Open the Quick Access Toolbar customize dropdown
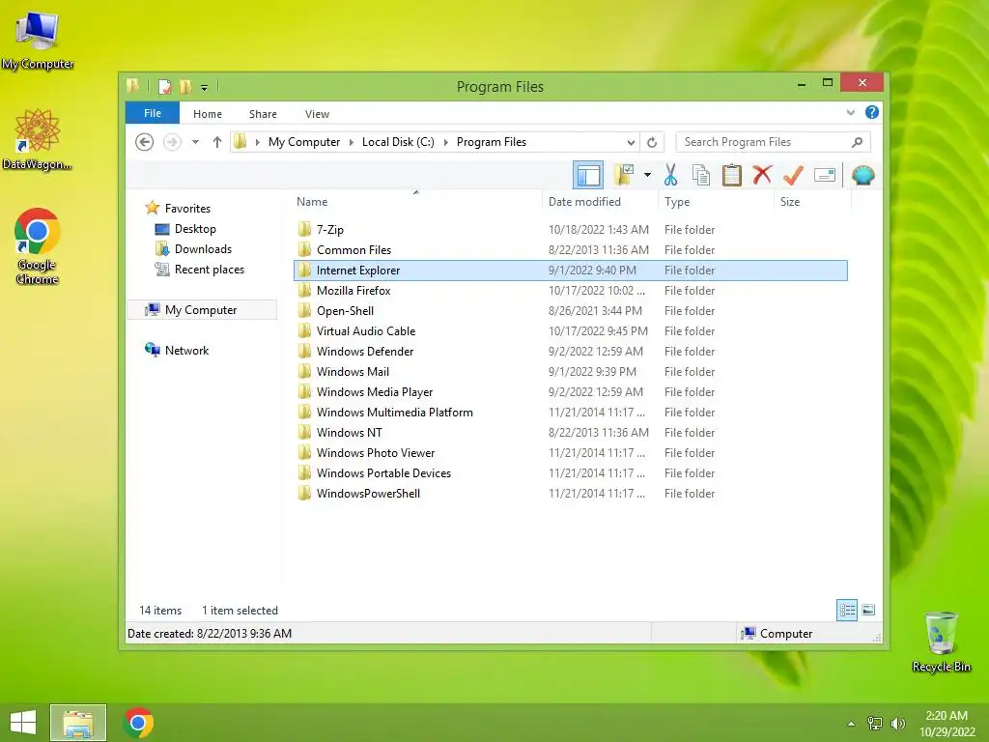989x742 pixels. 205,88
